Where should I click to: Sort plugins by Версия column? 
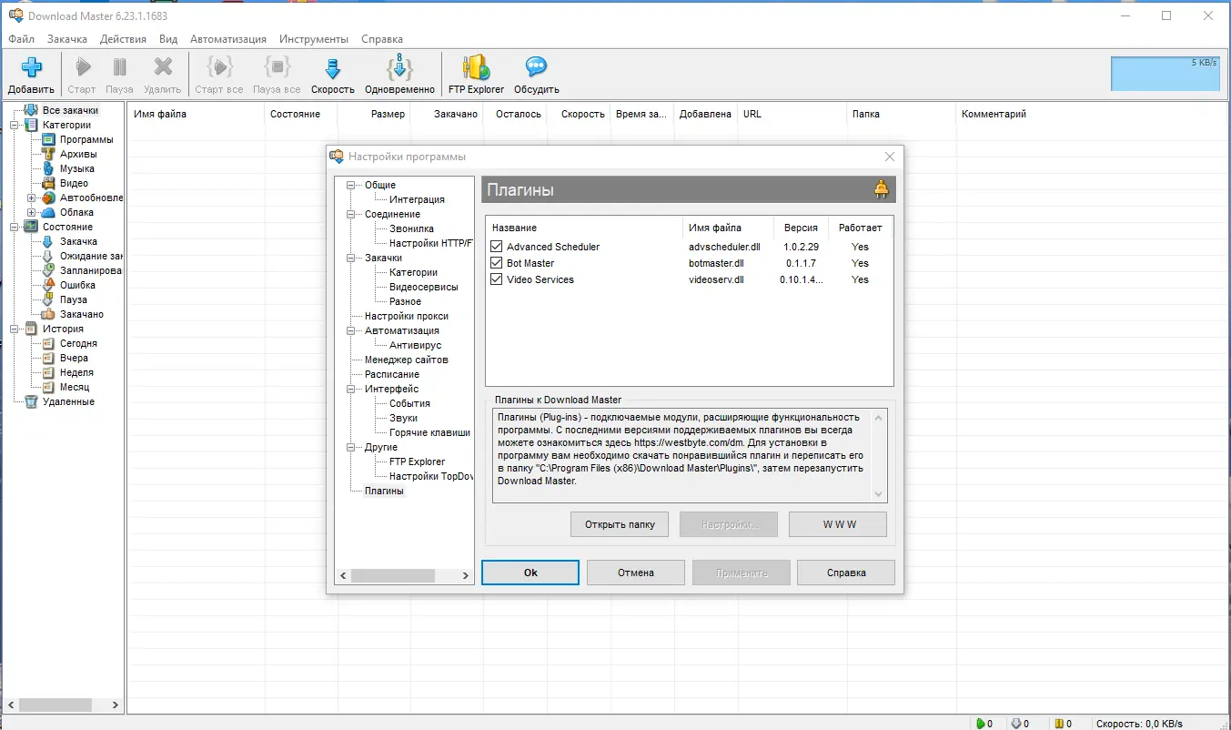[801, 228]
